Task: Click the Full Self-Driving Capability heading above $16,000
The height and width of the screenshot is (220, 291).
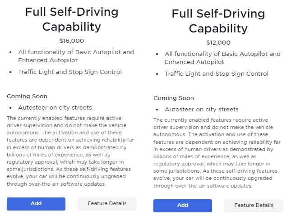Action: (x=72, y=19)
